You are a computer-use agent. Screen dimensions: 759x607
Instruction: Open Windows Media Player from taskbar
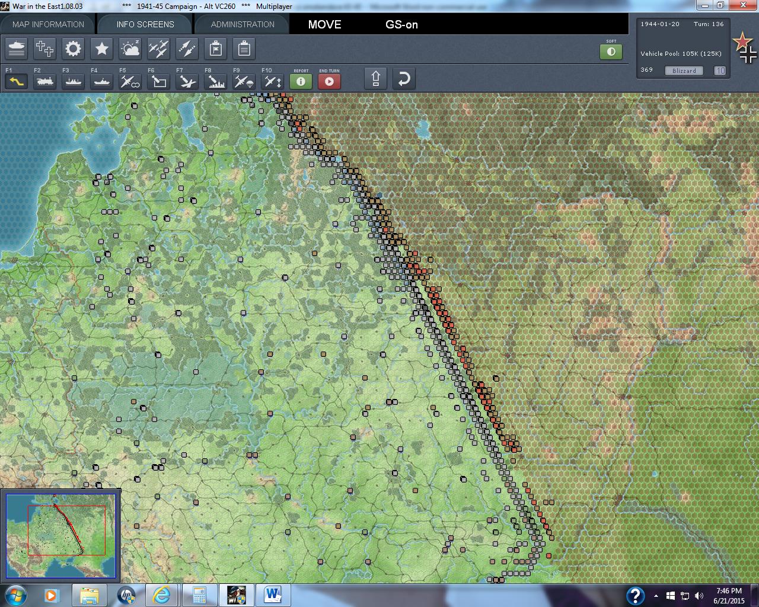tap(52, 595)
